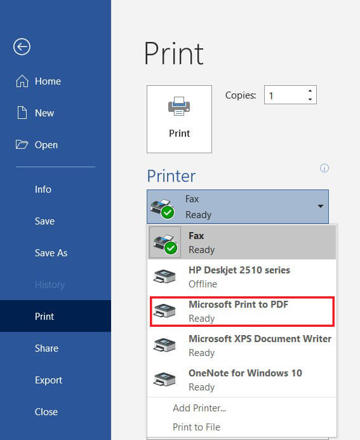Choose the Print to File option

pyautogui.click(x=241, y=427)
